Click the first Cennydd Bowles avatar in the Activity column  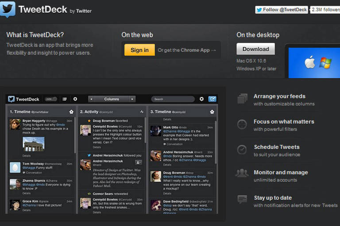(x=85, y=130)
